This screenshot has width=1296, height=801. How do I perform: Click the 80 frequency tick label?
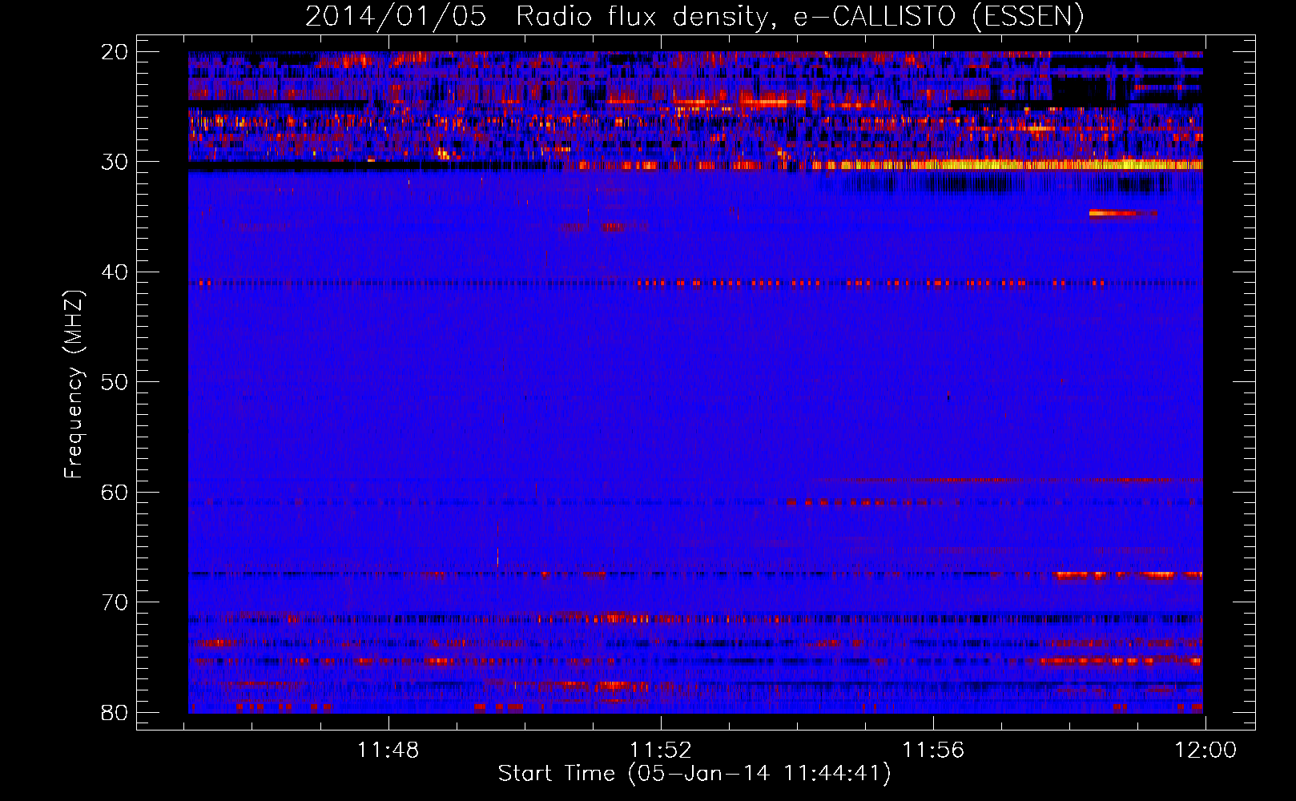(115, 712)
